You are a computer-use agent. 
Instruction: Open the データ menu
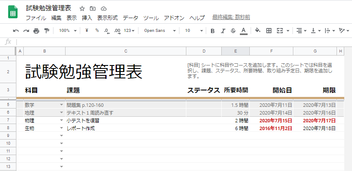coord(130,18)
